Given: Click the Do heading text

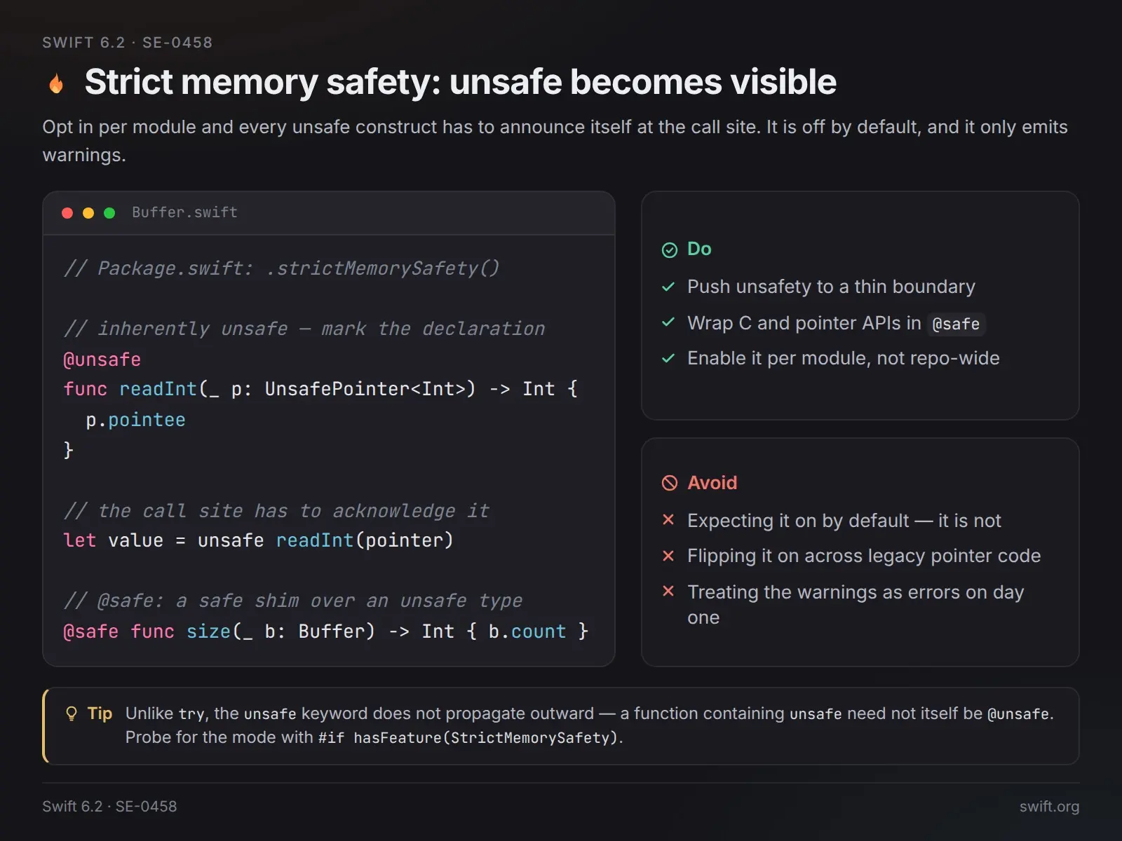Looking at the screenshot, I should coord(699,249).
